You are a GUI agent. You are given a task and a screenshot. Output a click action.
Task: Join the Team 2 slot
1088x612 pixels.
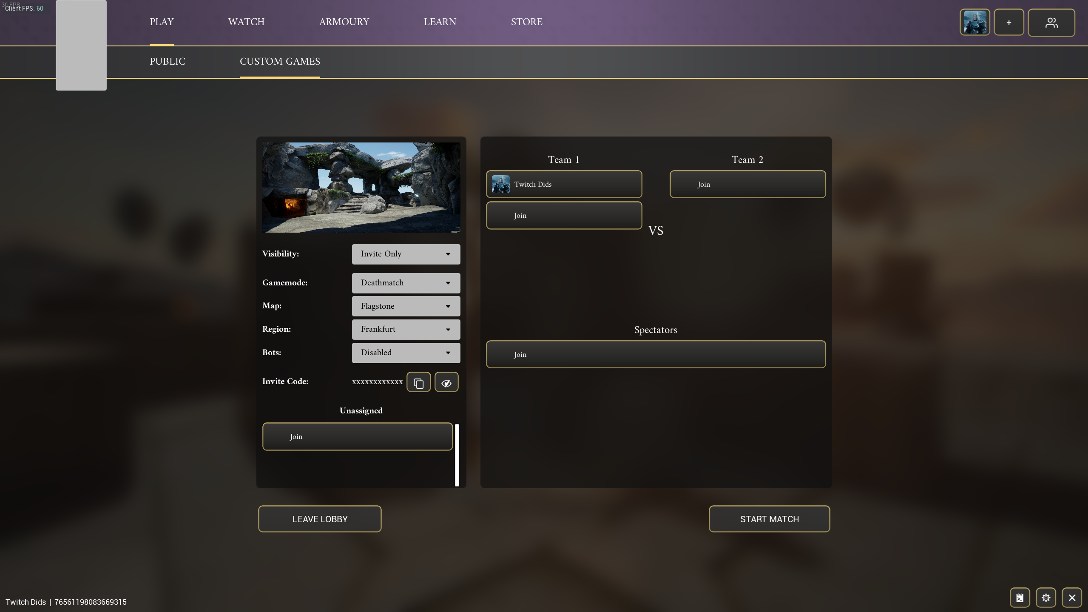(747, 184)
